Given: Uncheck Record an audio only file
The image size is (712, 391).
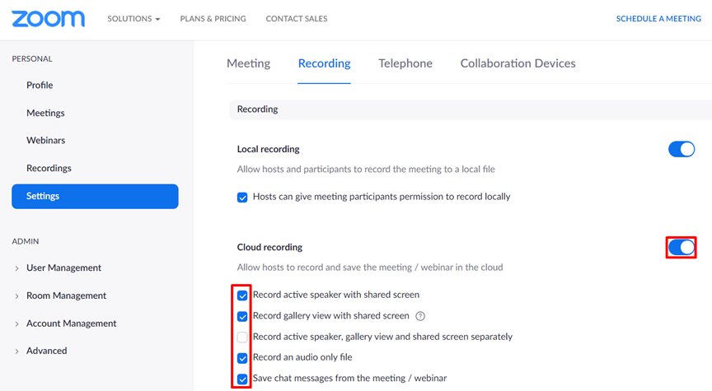Looking at the screenshot, I should click(242, 358).
